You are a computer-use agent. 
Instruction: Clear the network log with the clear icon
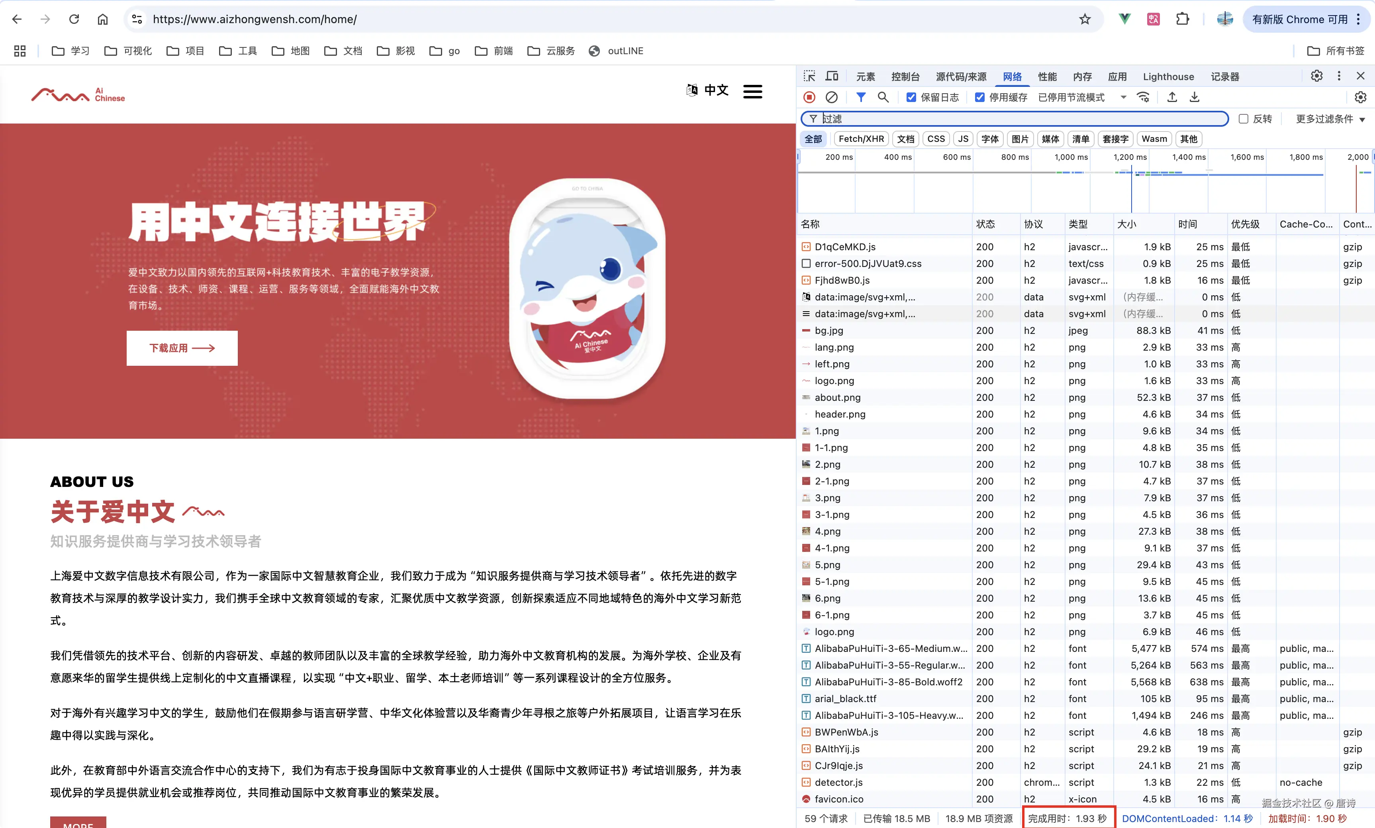(x=831, y=97)
